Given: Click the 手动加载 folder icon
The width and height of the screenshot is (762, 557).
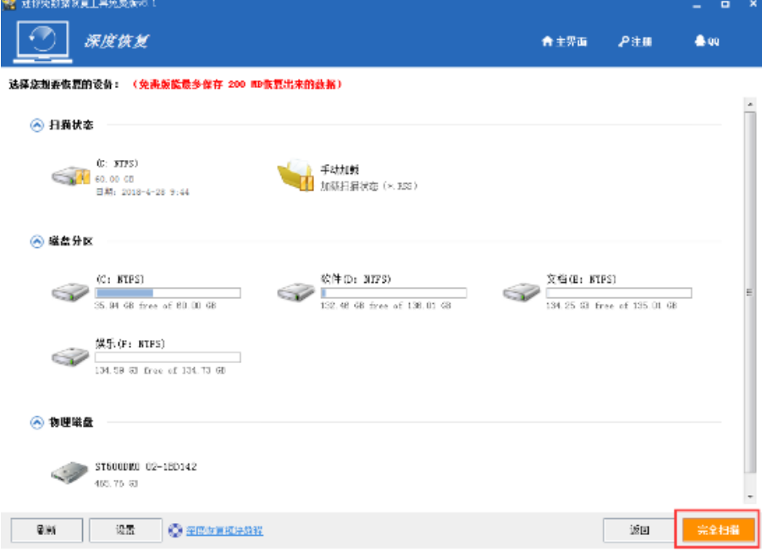Looking at the screenshot, I should 295,175.
